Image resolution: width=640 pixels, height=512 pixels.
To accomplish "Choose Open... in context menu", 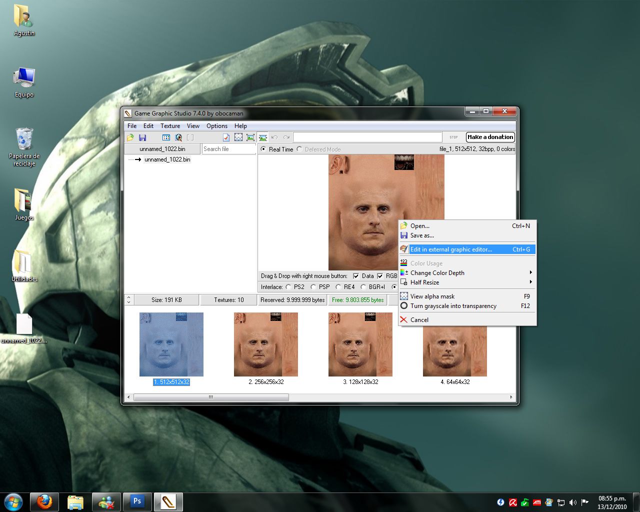I will point(467,226).
